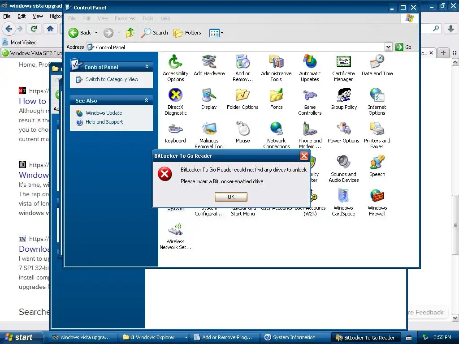
Task: Open browser View menu
Action: (x=38, y=17)
